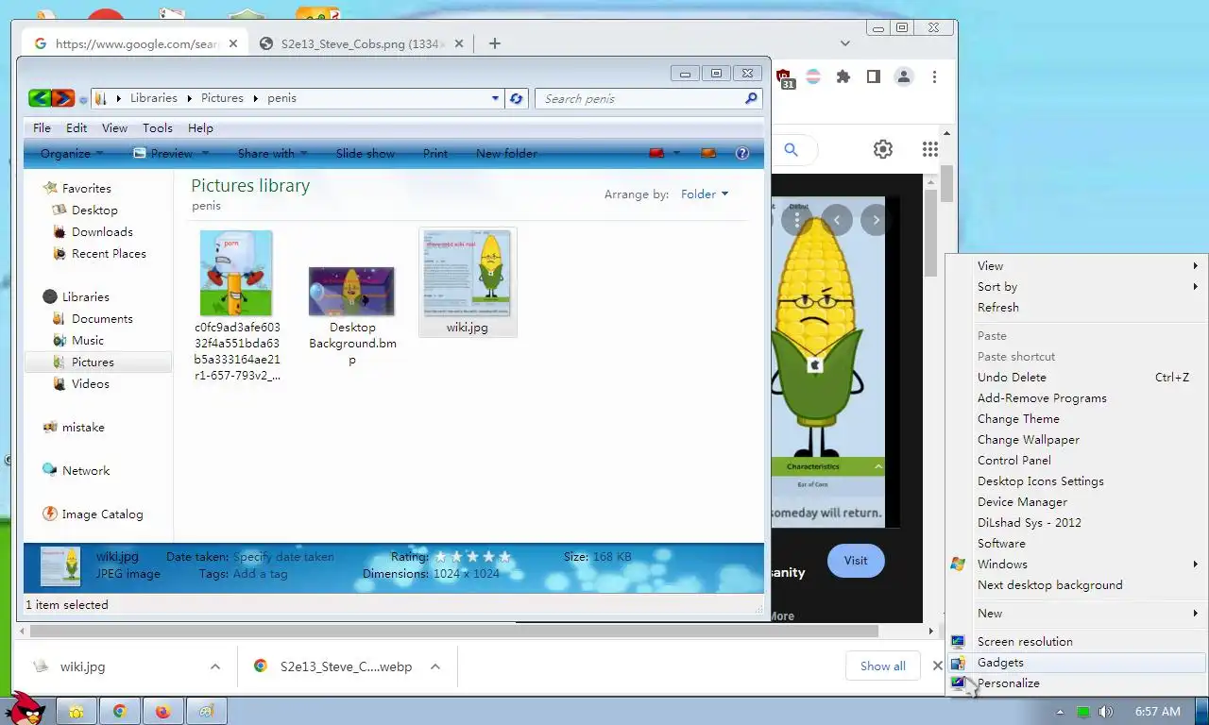Refresh the Explorer address bar
Viewport: 1209px width, 725px height.
click(x=517, y=98)
